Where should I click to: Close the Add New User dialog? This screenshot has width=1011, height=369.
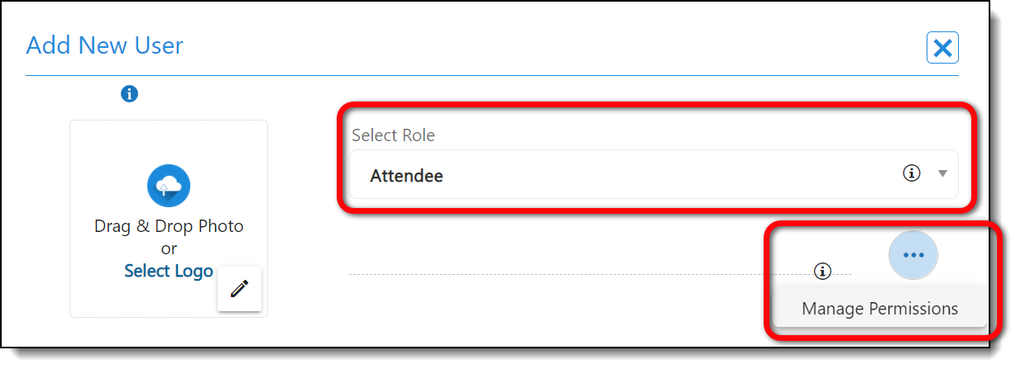942,49
